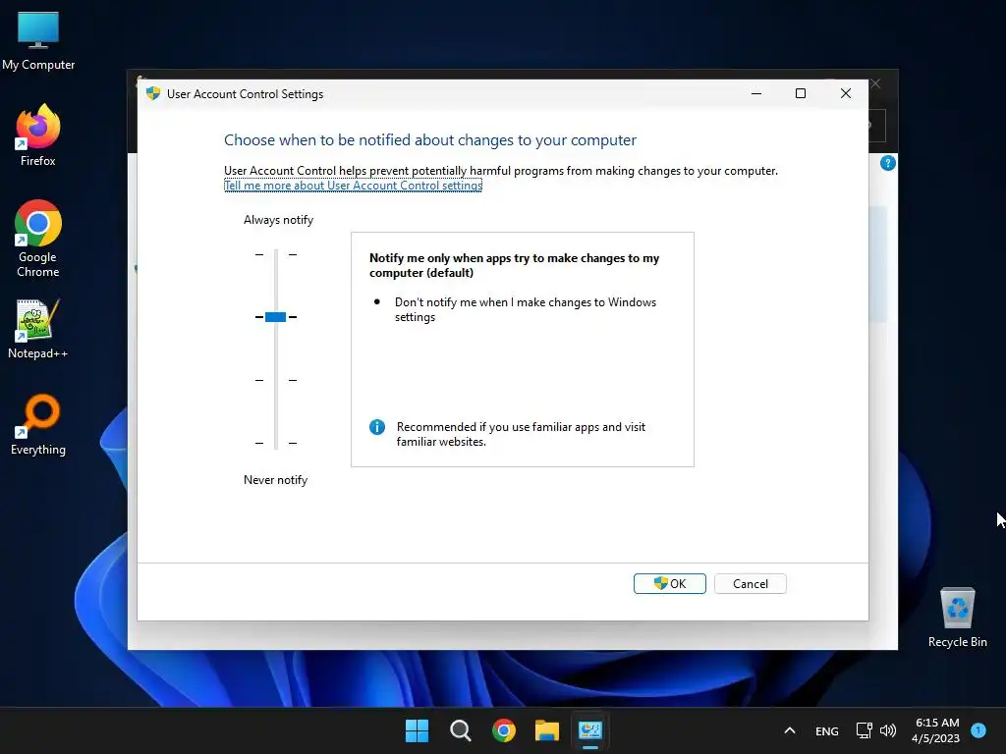This screenshot has width=1006, height=754.
Task: Click the Always notify label
Action: point(278,220)
